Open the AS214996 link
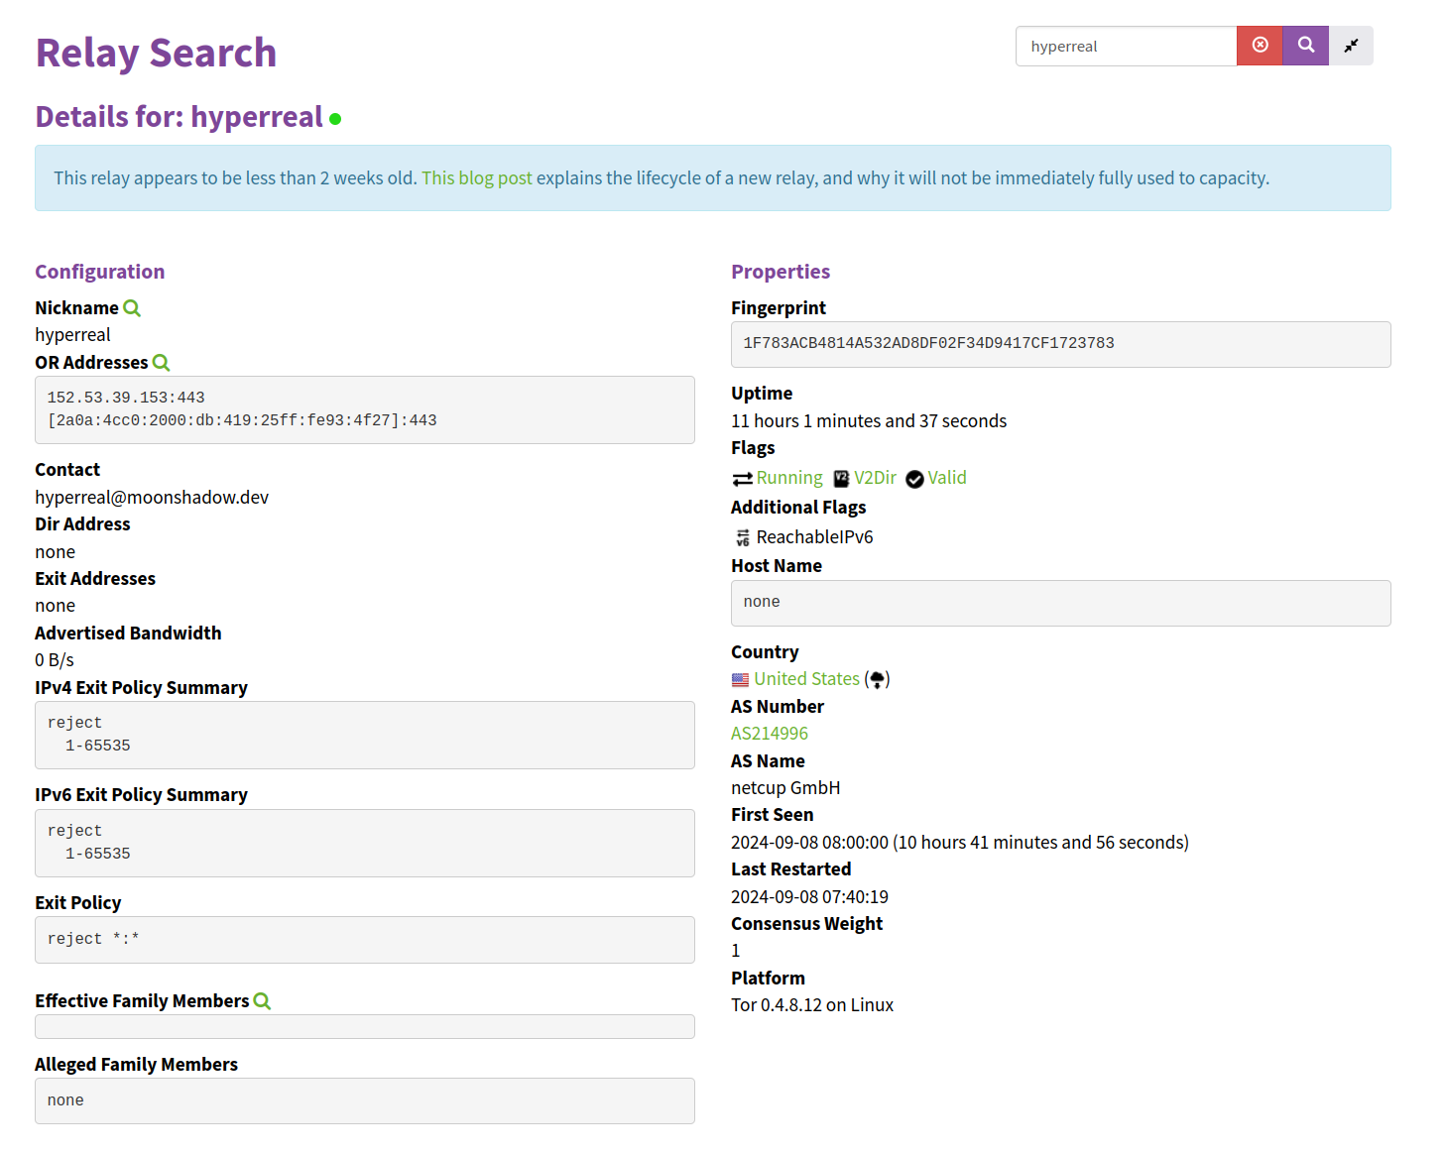 pyautogui.click(x=770, y=734)
